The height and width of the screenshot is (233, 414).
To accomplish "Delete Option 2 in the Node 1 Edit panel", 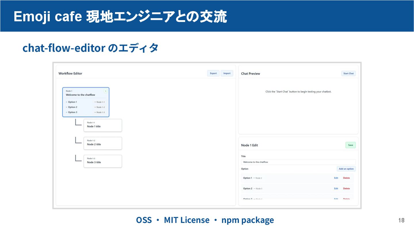I will 346,189.
